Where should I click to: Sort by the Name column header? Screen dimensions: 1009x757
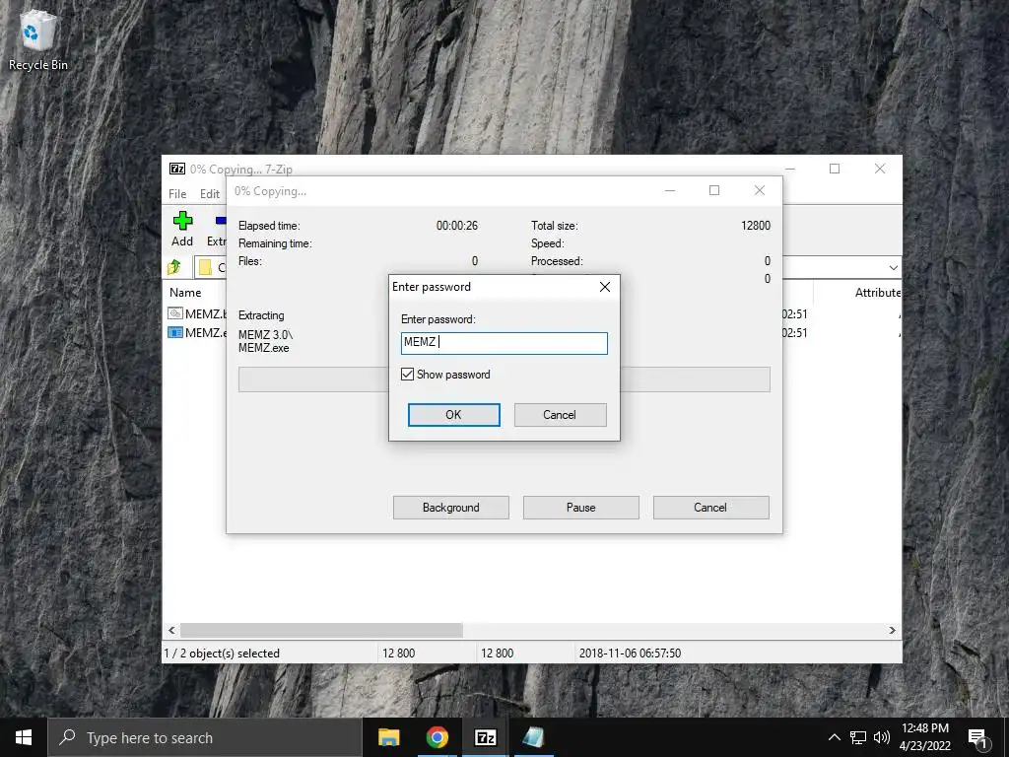(x=185, y=292)
